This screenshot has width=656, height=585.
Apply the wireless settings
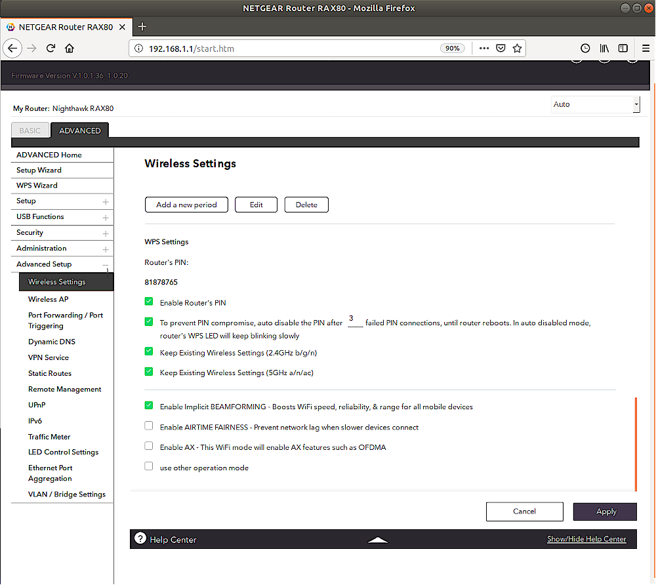tap(605, 512)
